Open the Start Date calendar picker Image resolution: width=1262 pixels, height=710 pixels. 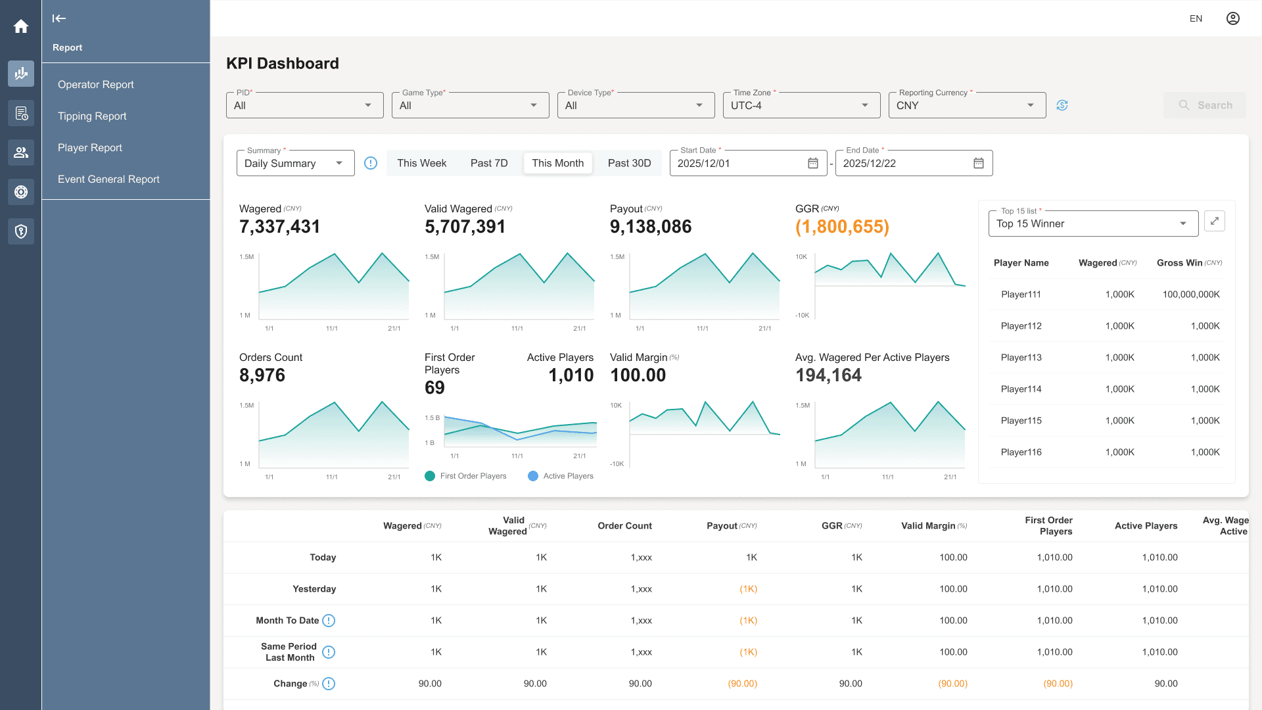click(813, 163)
